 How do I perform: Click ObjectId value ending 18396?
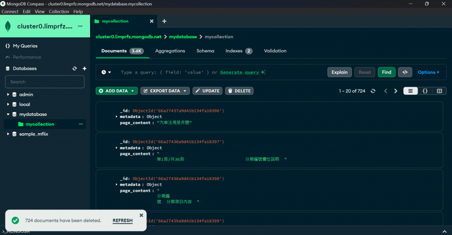178,110
